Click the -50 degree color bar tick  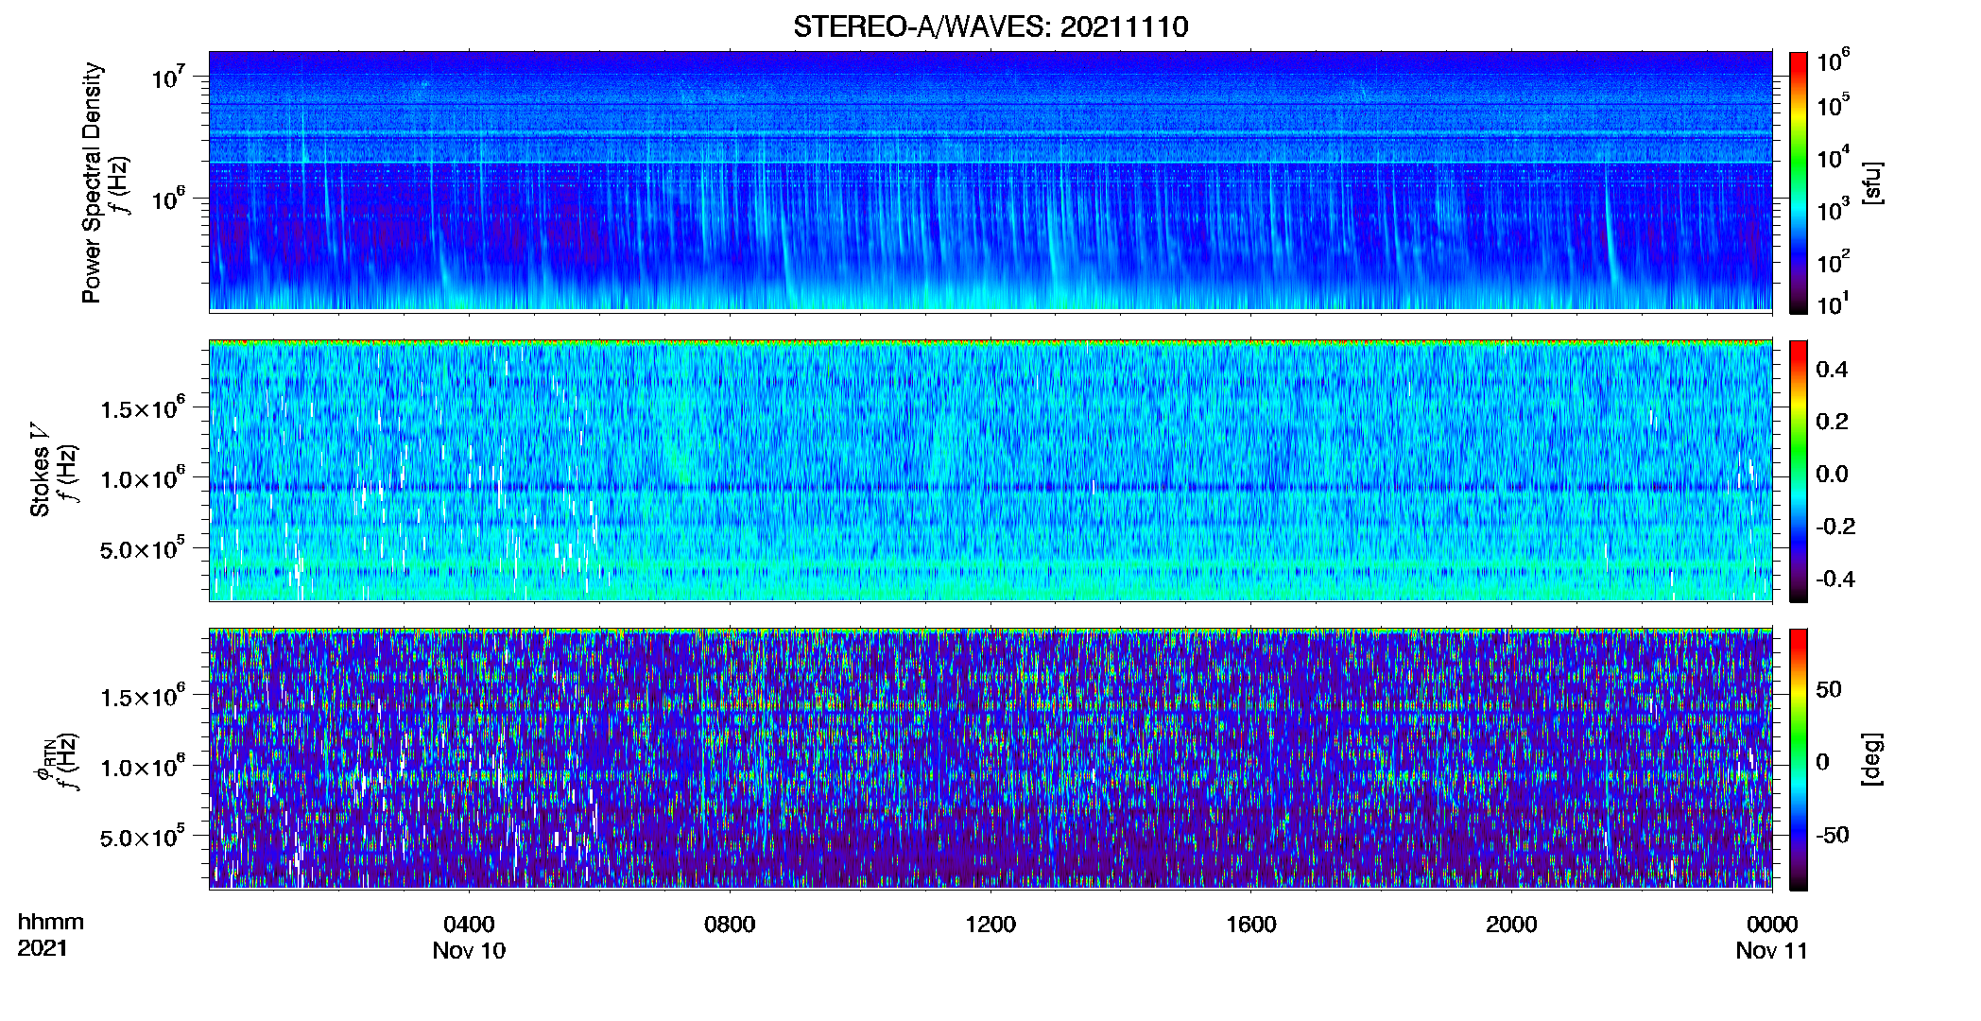tap(1833, 835)
